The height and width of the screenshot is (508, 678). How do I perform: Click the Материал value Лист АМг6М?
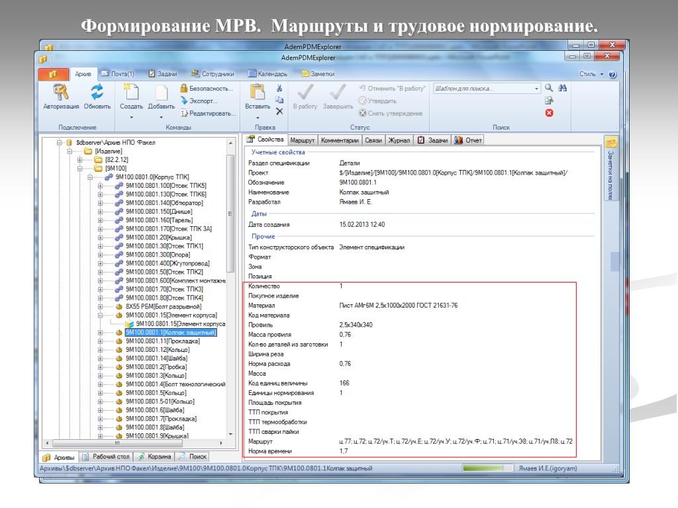(x=398, y=306)
